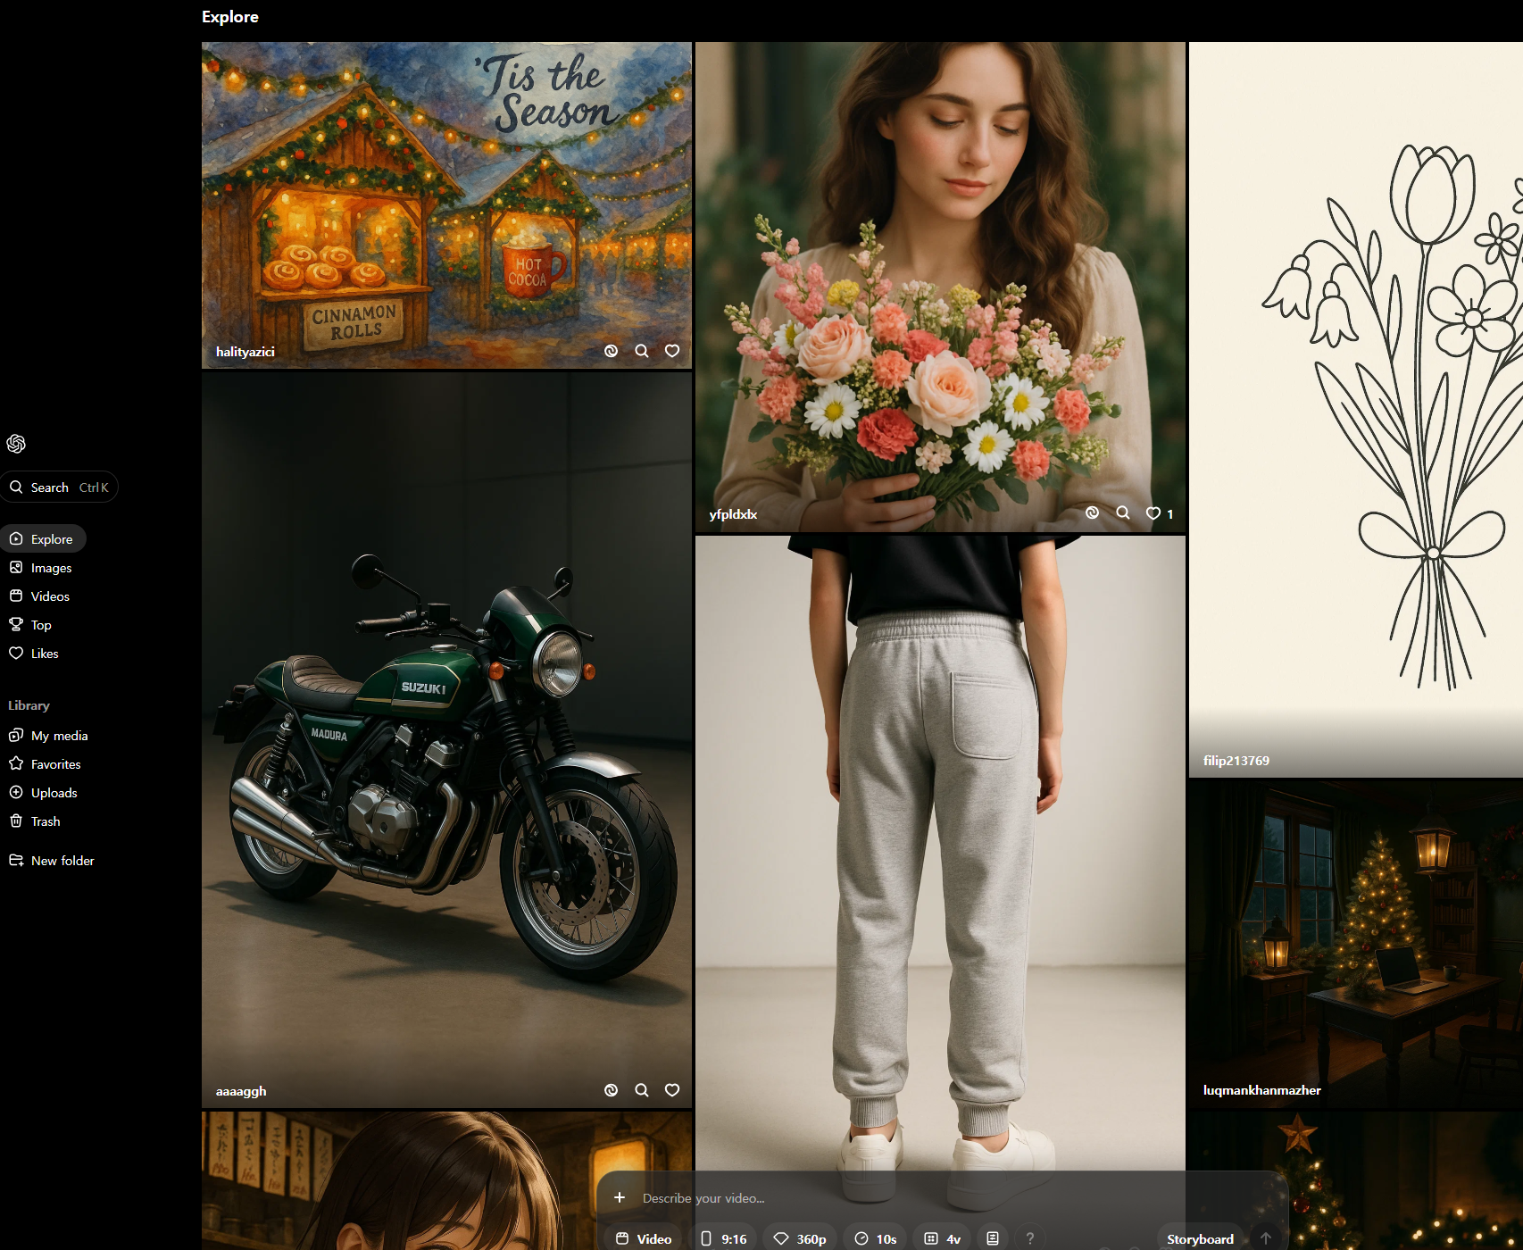Open the 'Tis the Season market thumbnail
Screen dimensions: 1523x1250
point(446,204)
